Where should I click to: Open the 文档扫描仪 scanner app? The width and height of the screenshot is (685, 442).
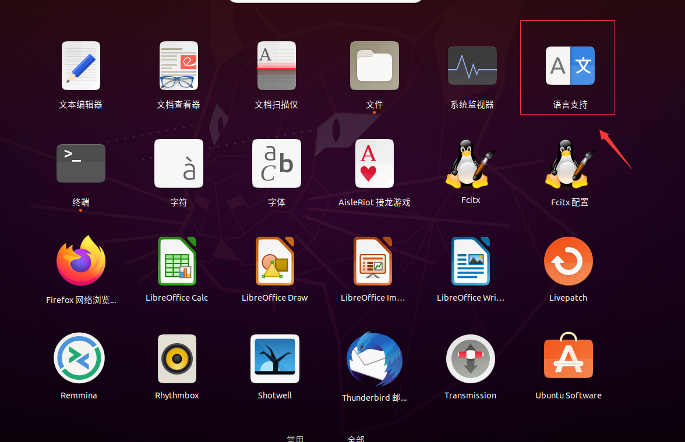point(277,66)
